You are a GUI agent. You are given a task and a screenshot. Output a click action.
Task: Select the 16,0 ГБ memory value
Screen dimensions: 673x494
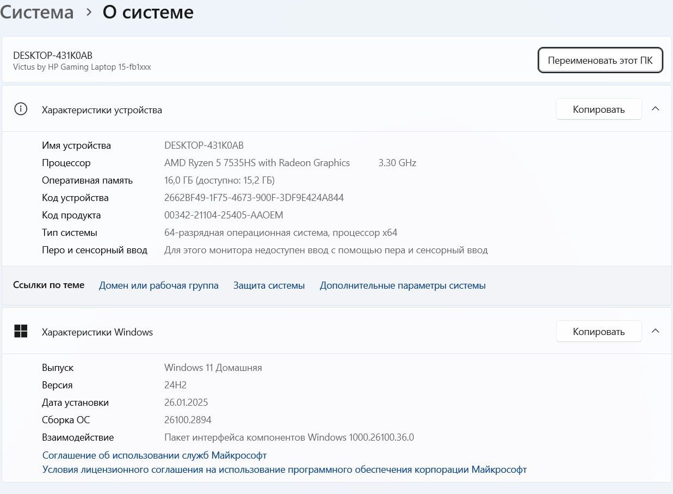219,180
